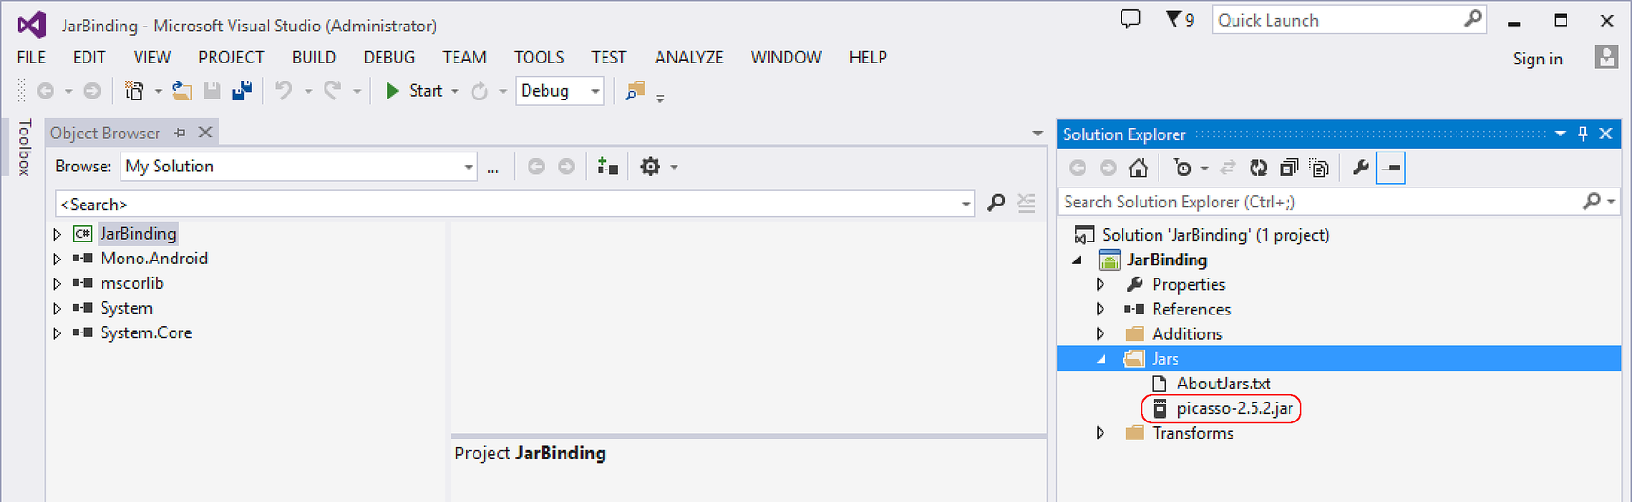Viewport: 1632px width, 502px height.
Task: Open Solution Explorer search options dropdown
Action: (1611, 202)
